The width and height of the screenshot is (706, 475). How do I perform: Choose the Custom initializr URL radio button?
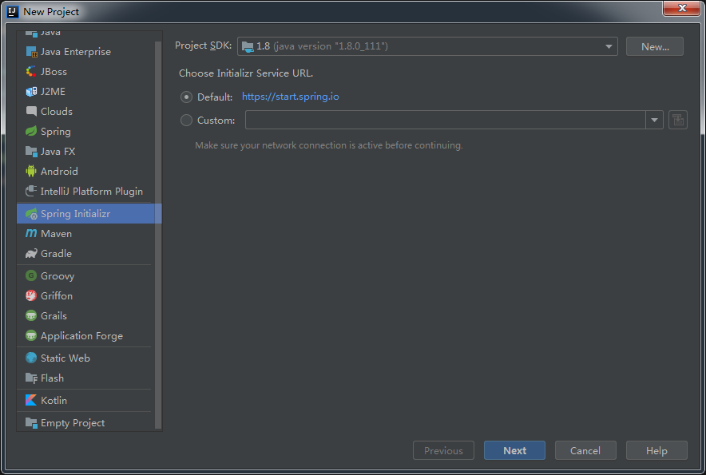186,120
